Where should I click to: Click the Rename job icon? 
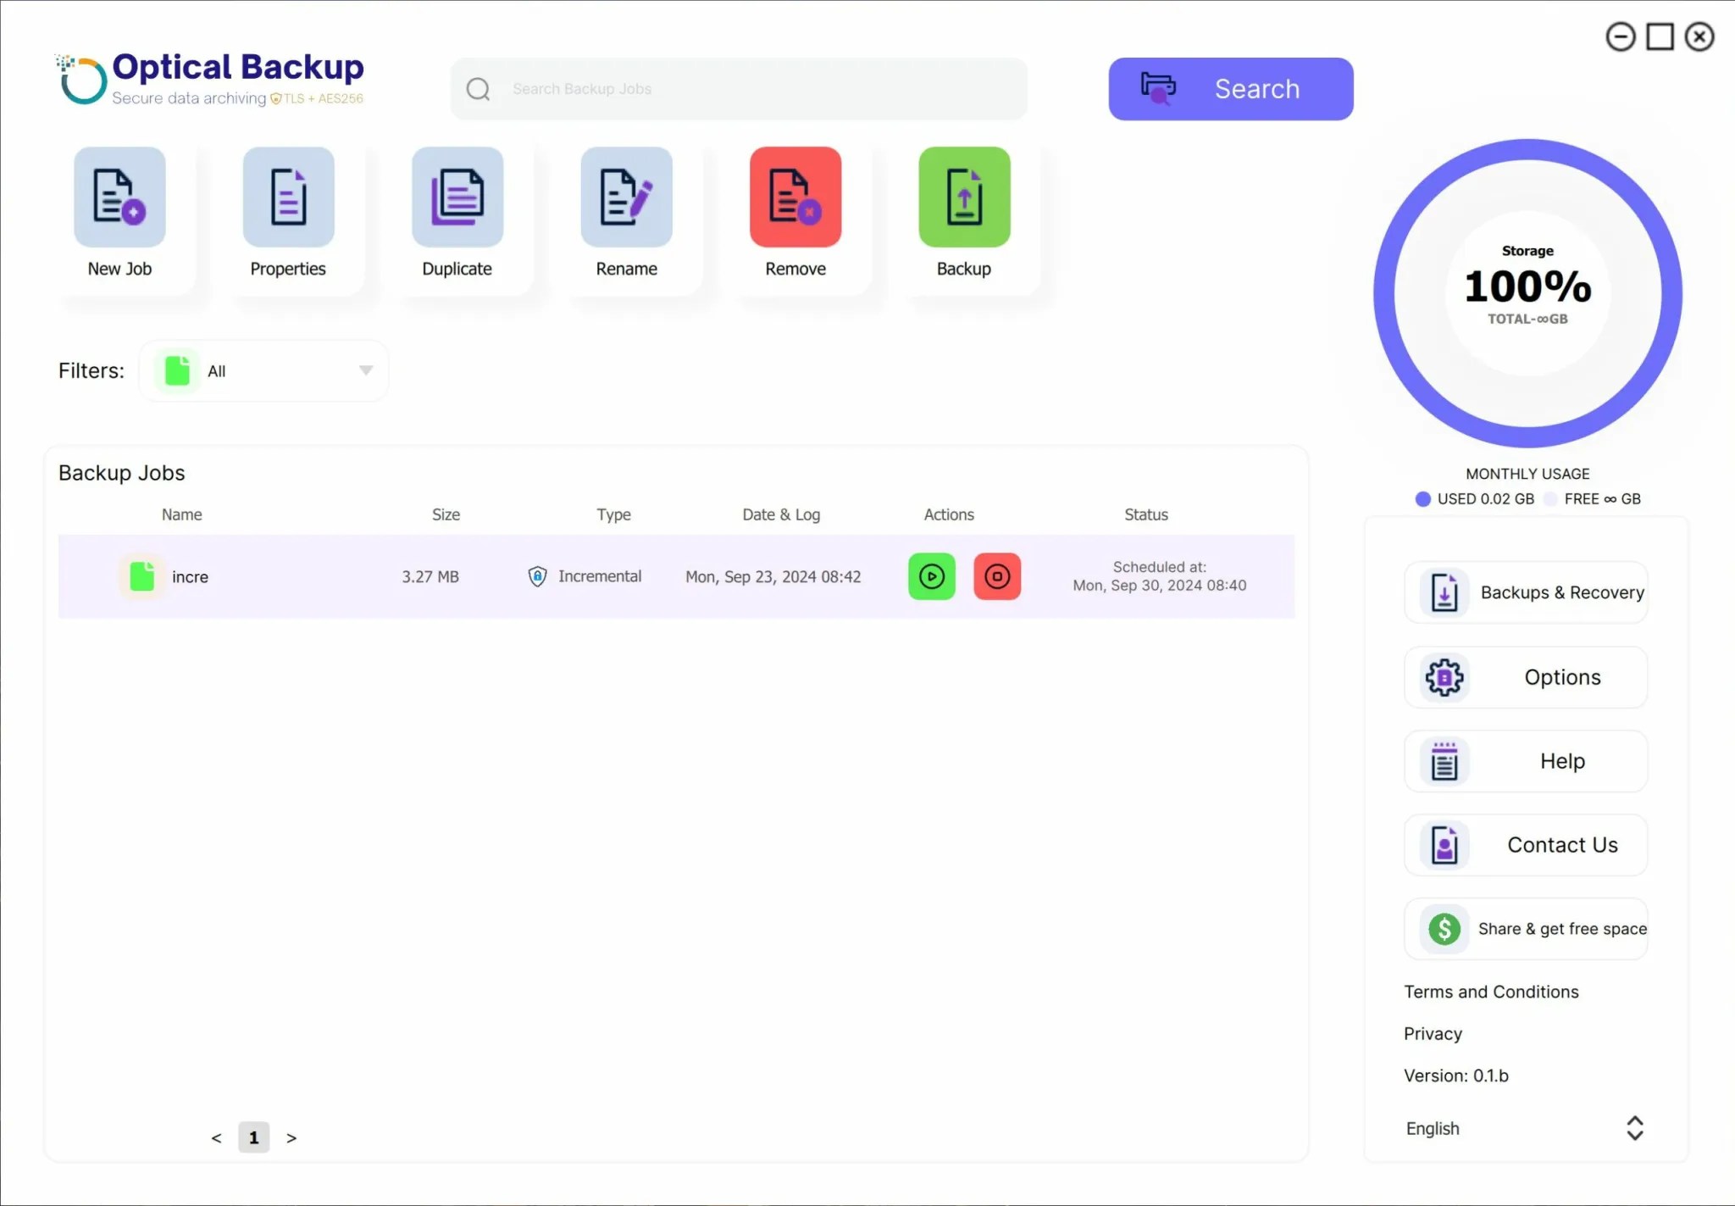[x=626, y=197]
